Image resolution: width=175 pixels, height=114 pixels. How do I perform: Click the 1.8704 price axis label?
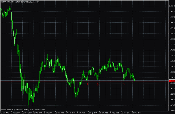tap(172, 28)
